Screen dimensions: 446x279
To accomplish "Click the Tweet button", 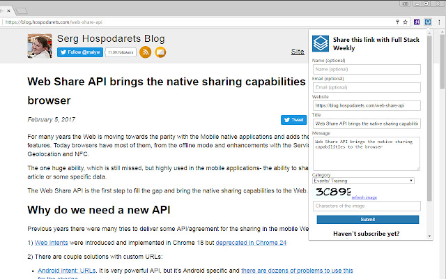I will (293, 120).
